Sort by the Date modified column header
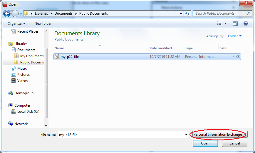 (161, 48)
